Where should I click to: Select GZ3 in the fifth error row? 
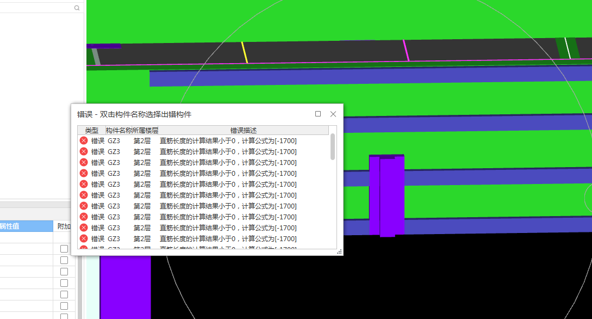coord(114,185)
